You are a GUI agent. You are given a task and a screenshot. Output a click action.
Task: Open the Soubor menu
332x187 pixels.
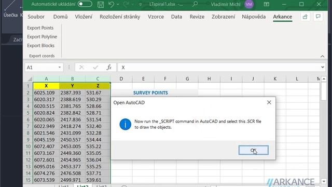tap(36, 17)
